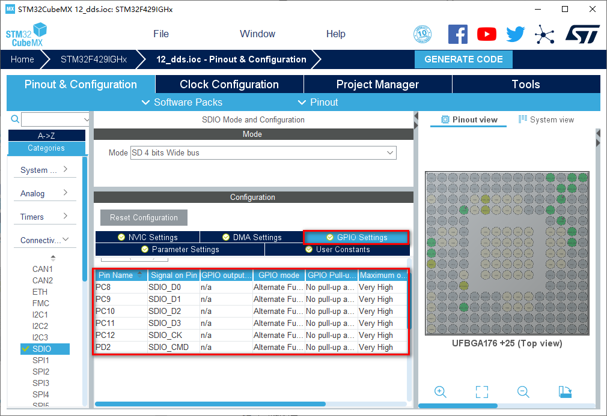
Task: Click the export pinout icon
Action: click(x=565, y=392)
